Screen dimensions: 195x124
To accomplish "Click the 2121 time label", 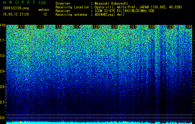I will pos(21,27).
